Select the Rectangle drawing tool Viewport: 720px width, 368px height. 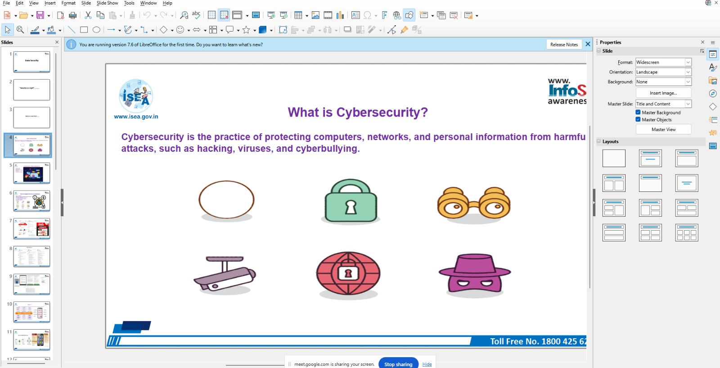(84, 30)
